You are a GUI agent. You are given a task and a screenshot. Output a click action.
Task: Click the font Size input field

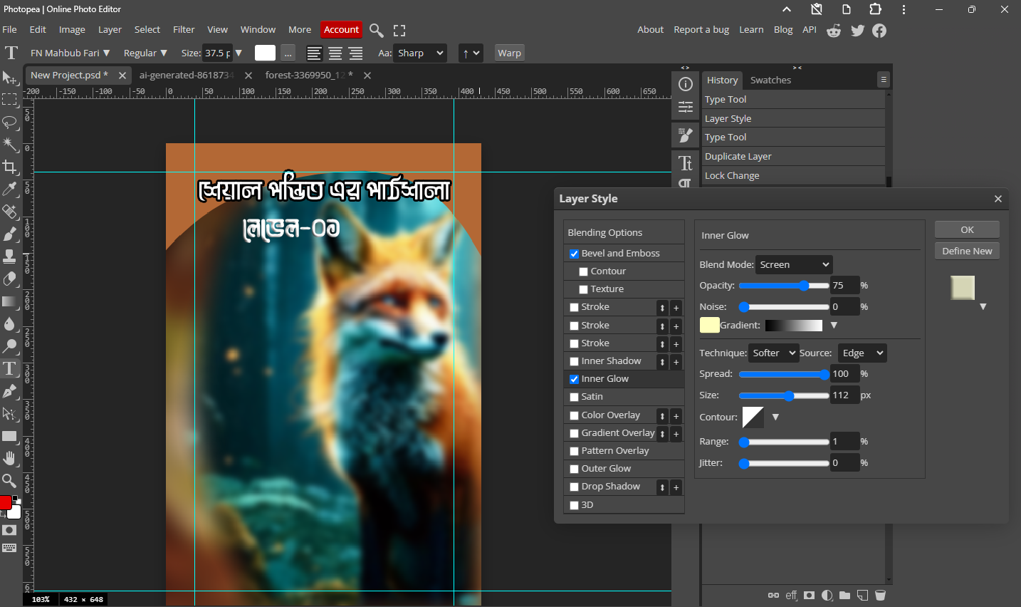pyautogui.click(x=218, y=53)
